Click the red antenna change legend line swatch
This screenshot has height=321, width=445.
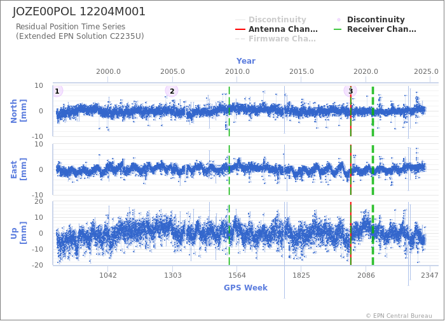click(240, 29)
